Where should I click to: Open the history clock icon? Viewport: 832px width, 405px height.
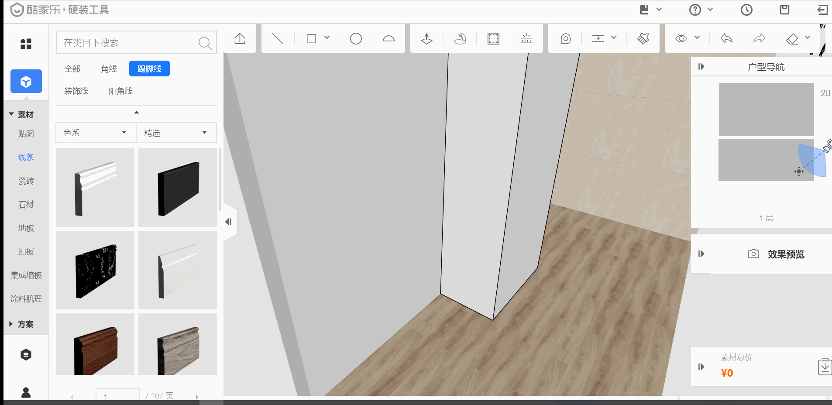[x=746, y=10]
